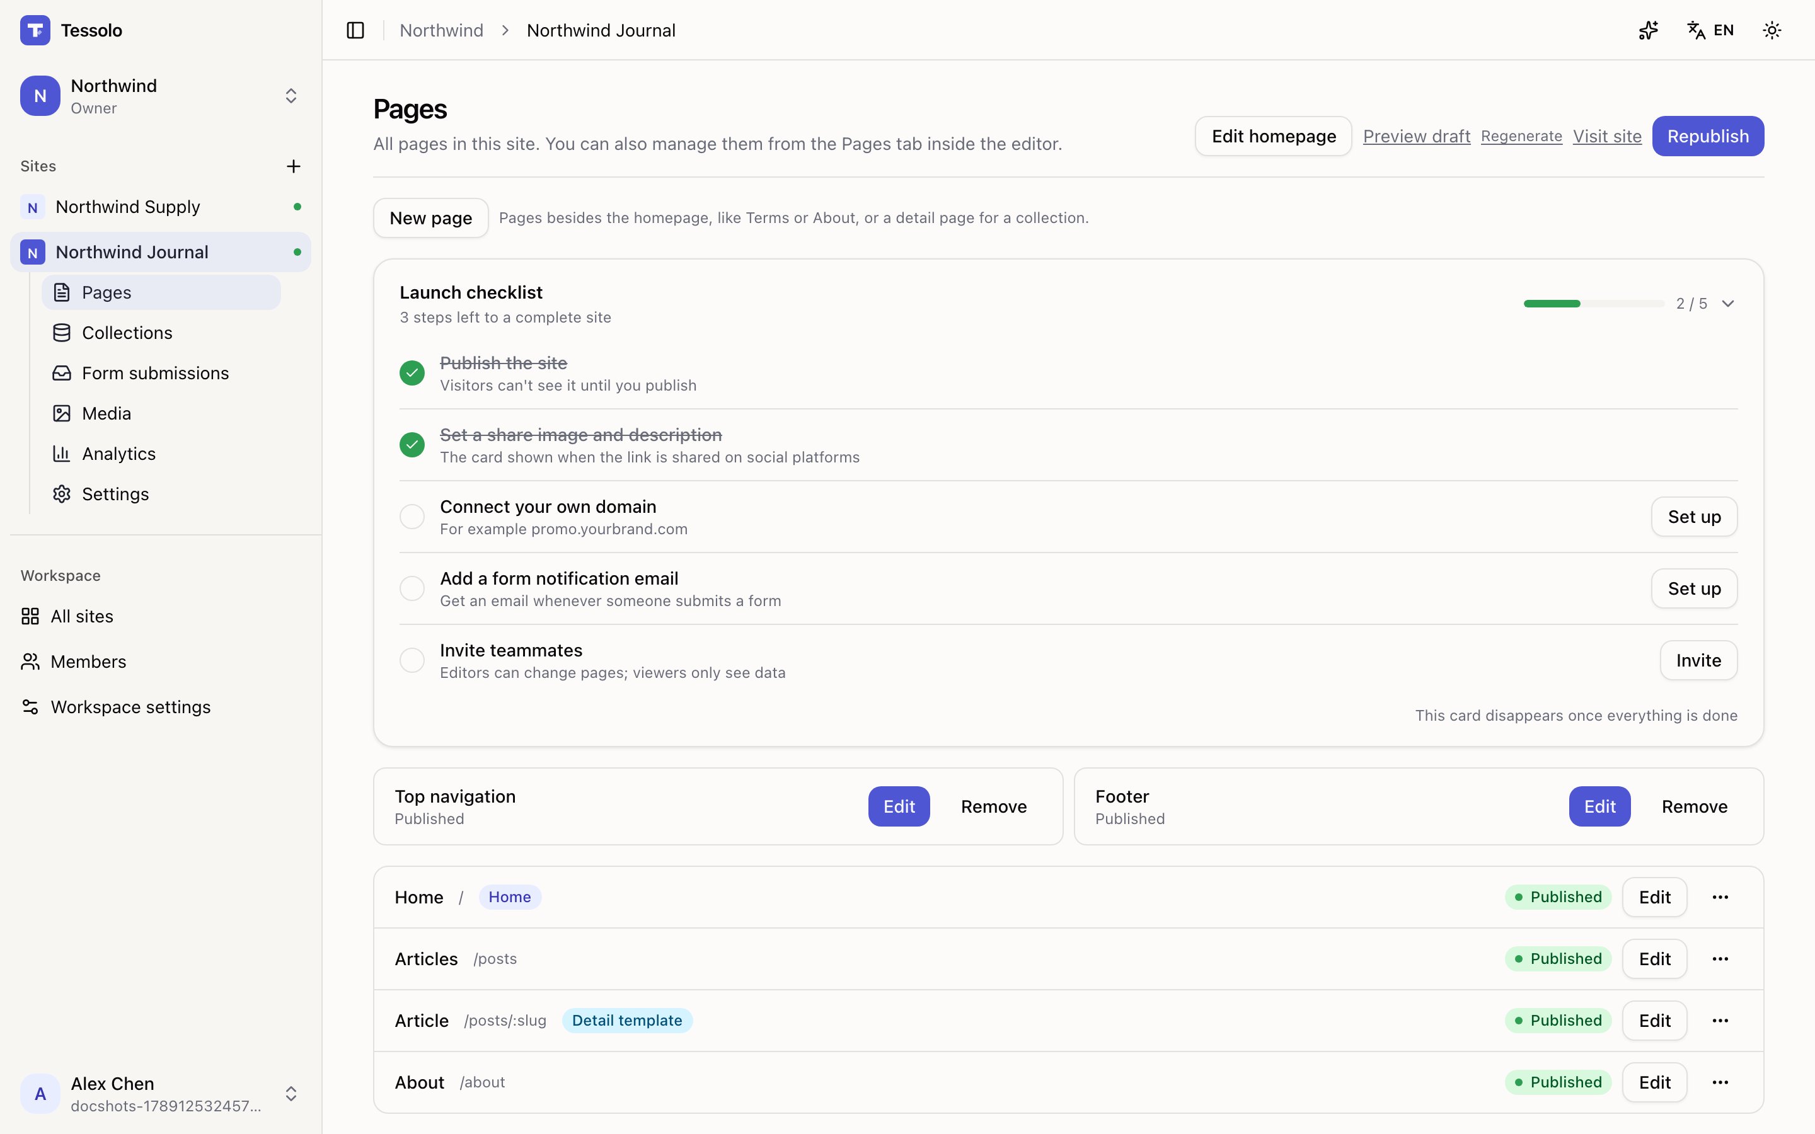Open Form submissions inbox
The height and width of the screenshot is (1134, 1815).
(x=161, y=373)
